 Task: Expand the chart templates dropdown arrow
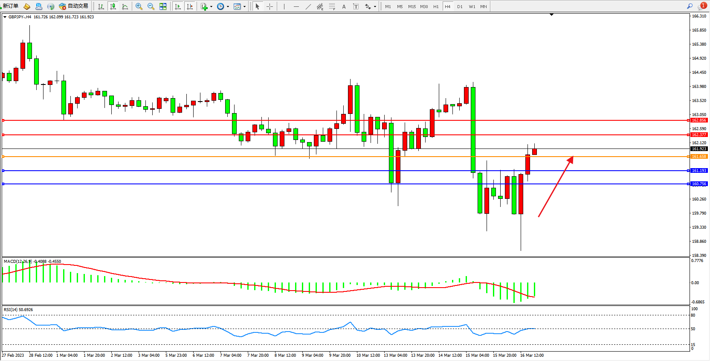coord(244,7)
